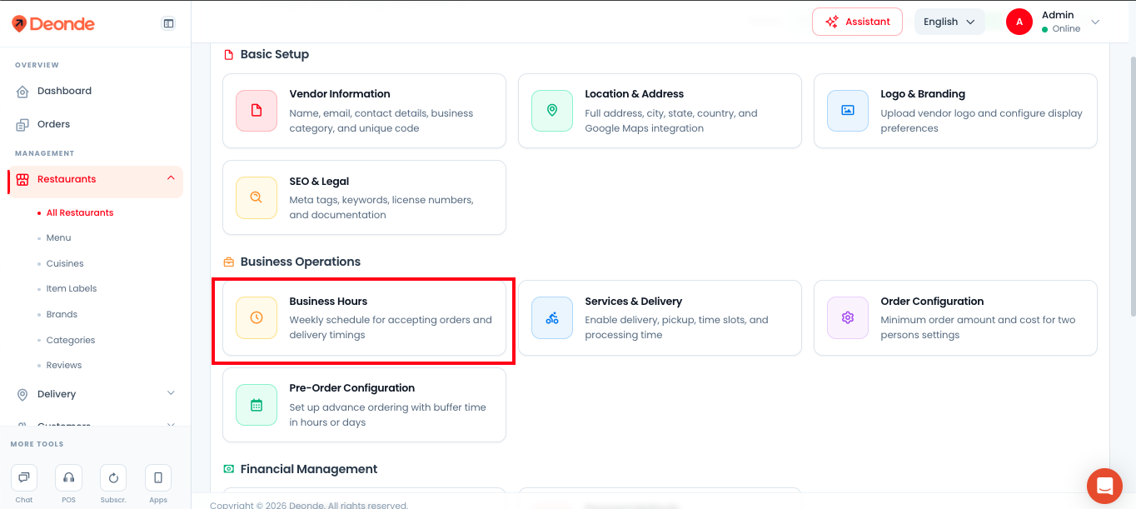Open the Logo & Branding card title
1136x509 pixels.
[923, 94]
